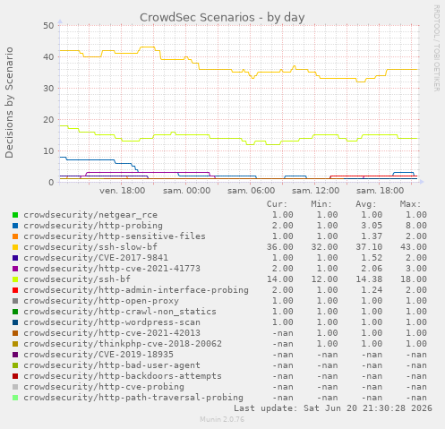445x429 pixels.
Task: Click the dark blue CVE-2017-9841 swatch
Action: point(15,258)
